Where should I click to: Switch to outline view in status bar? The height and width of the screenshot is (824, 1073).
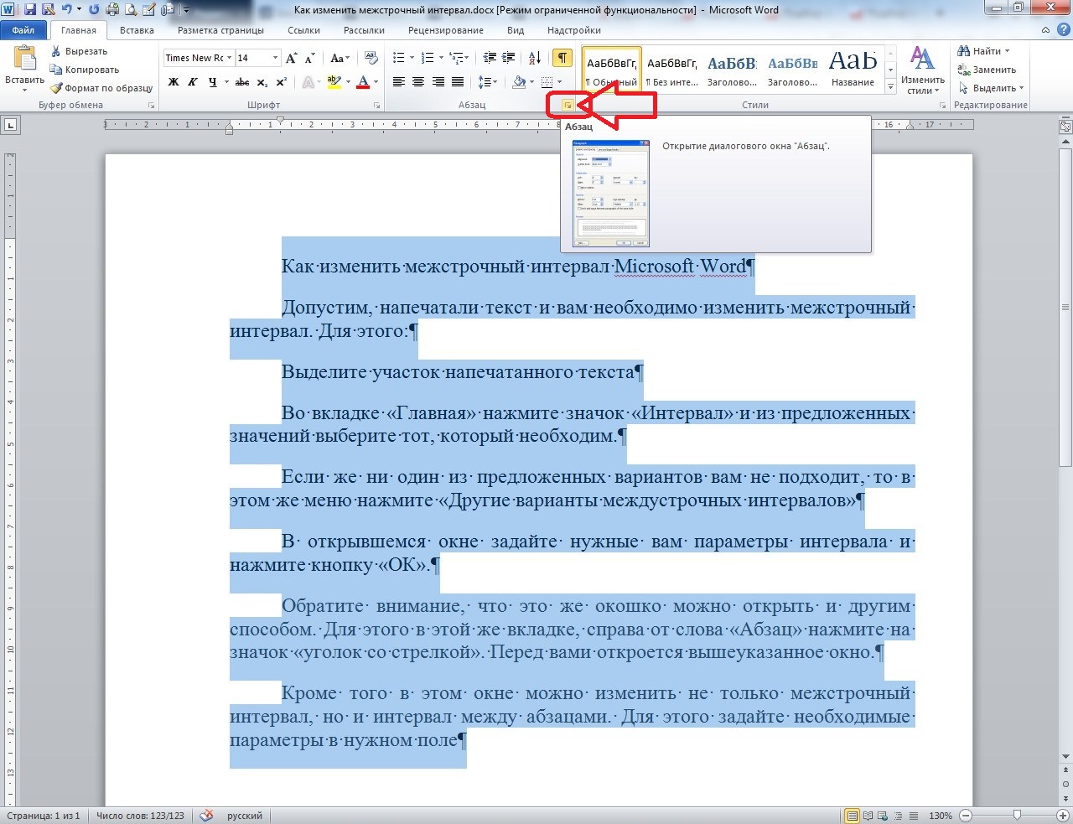click(899, 816)
